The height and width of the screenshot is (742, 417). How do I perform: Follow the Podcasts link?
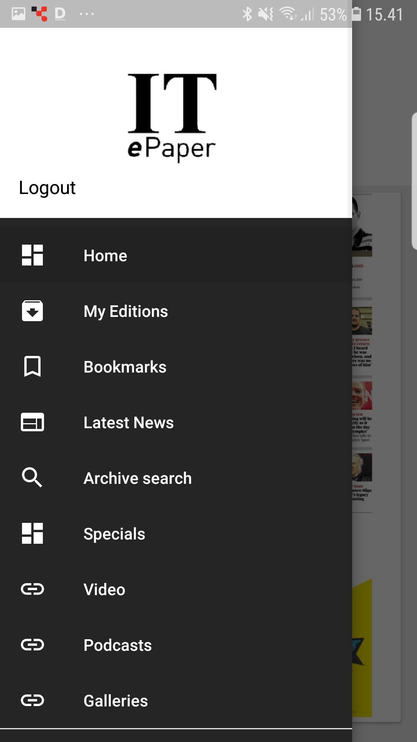176,645
